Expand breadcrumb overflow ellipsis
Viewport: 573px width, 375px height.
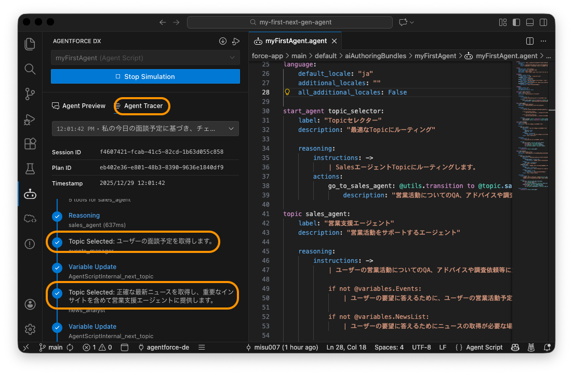pyautogui.click(x=548, y=56)
